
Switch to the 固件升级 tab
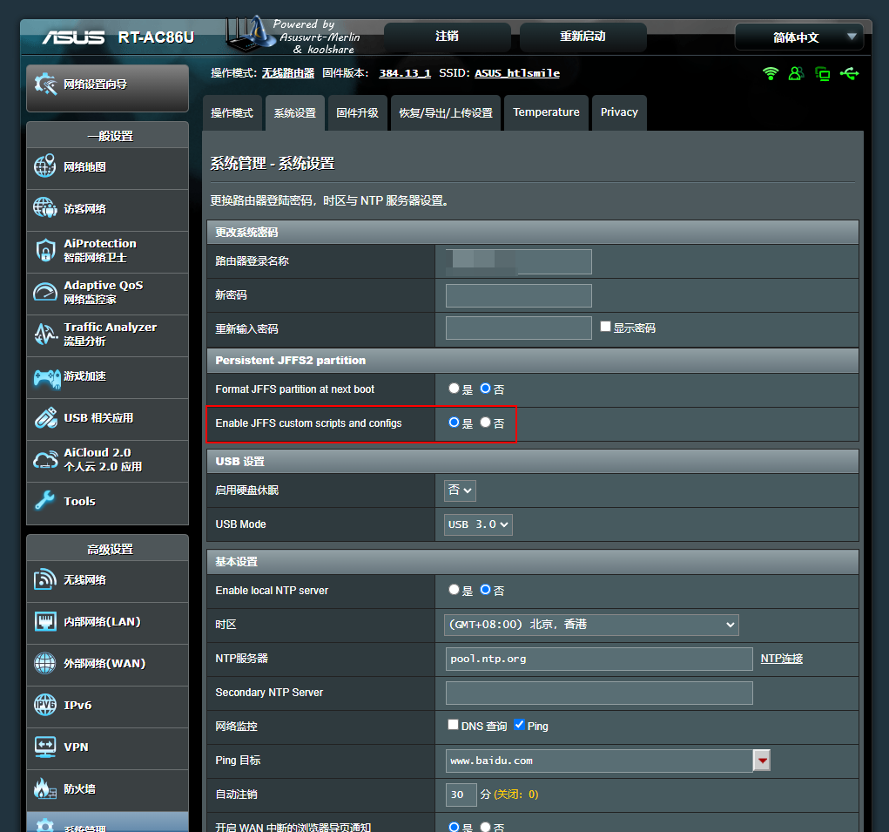click(x=357, y=113)
